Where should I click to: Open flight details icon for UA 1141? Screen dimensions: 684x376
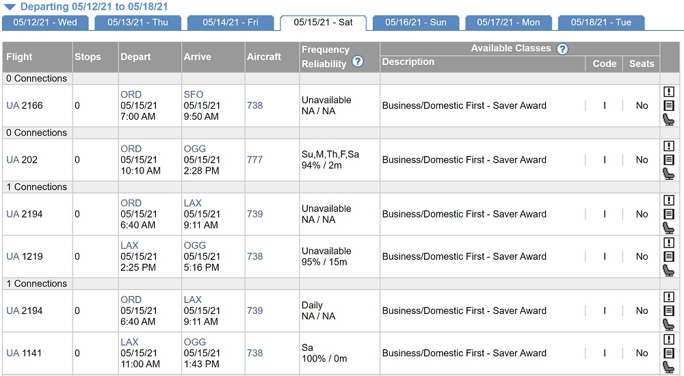point(669,353)
